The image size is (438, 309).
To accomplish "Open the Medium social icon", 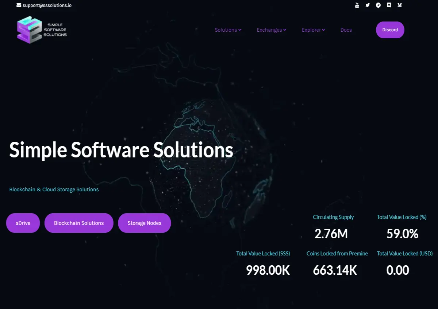I will pyautogui.click(x=400, y=5).
